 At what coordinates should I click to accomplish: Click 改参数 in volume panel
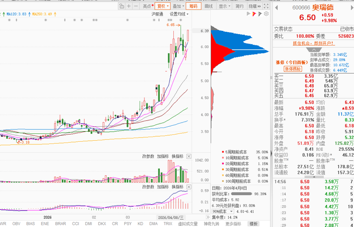pos(148,156)
